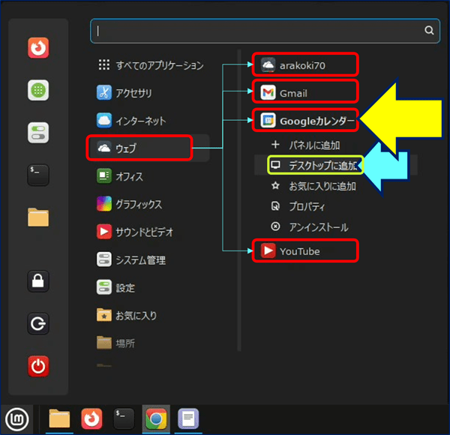Open the Files folder on the panel
Image resolution: width=450 pixels, height=435 pixels.
pyautogui.click(x=59, y=419)
